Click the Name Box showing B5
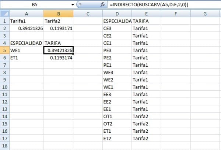Image resolution: width=221 pixels, height=150 pixels. 35,5
